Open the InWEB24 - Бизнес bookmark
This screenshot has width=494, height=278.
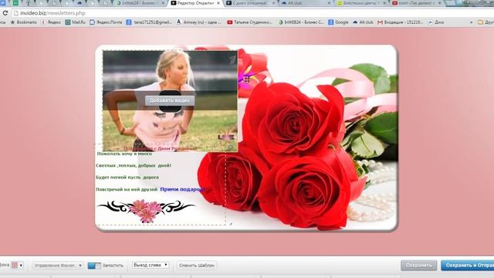[301, 22]
